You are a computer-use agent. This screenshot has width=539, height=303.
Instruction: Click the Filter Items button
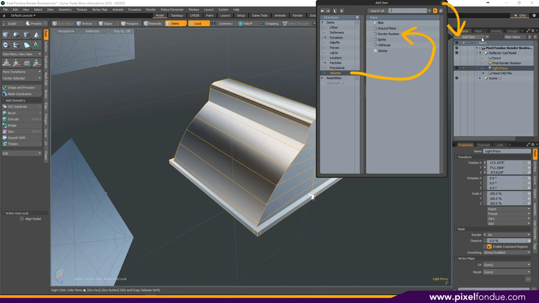(x=513, y=37)
